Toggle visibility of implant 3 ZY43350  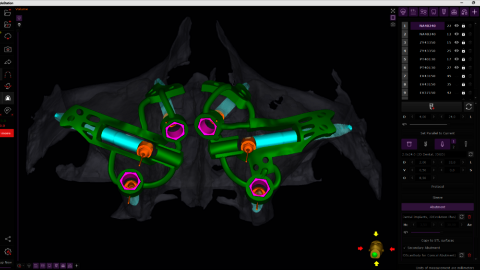tap(456, 43)
